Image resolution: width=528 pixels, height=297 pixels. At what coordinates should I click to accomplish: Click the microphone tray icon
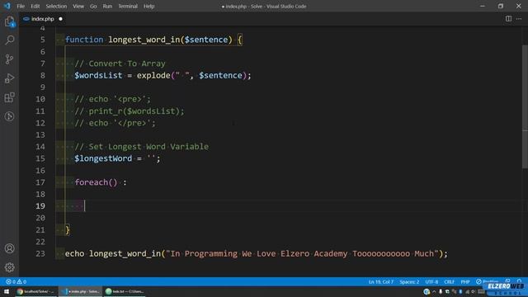pyautogui.click(x=441, y=291)
